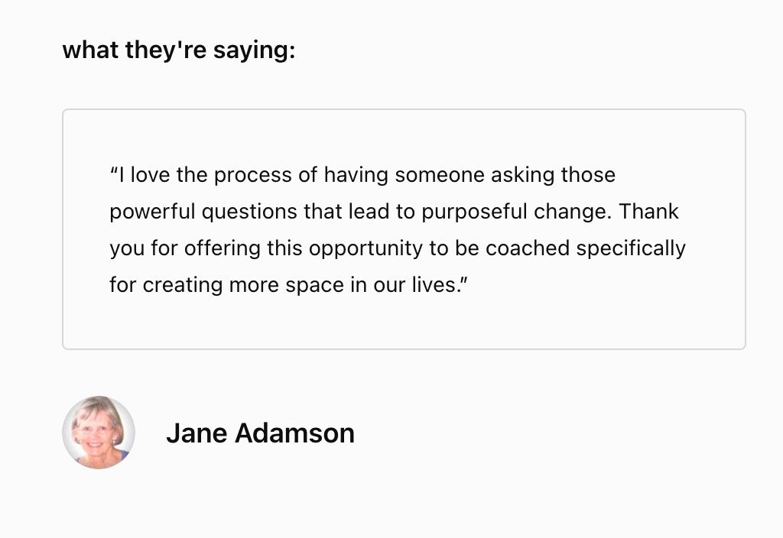Click the surname "Adamson"
This screenshot has width=783, height=538.
[294, 433]
